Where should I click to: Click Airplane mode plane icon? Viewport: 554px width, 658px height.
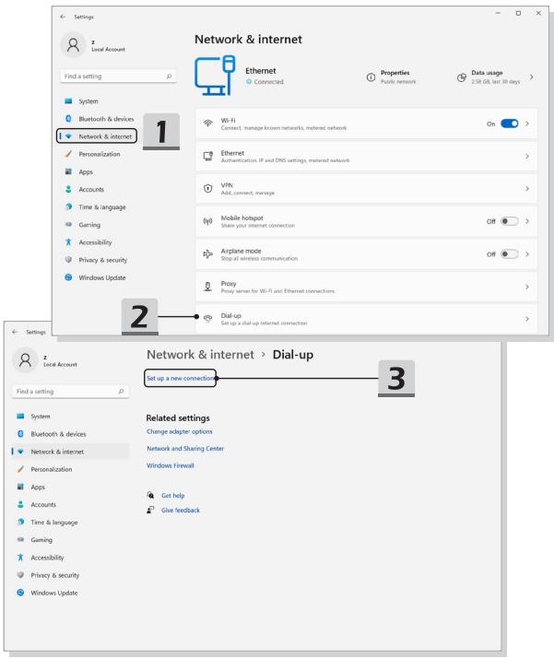pyautogui.click(x=207, y=253)
